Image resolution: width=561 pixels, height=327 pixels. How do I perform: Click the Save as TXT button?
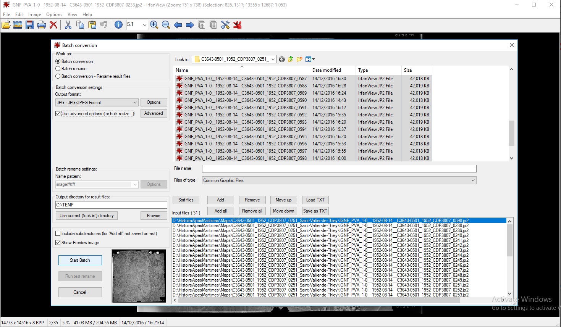[315, 211]
